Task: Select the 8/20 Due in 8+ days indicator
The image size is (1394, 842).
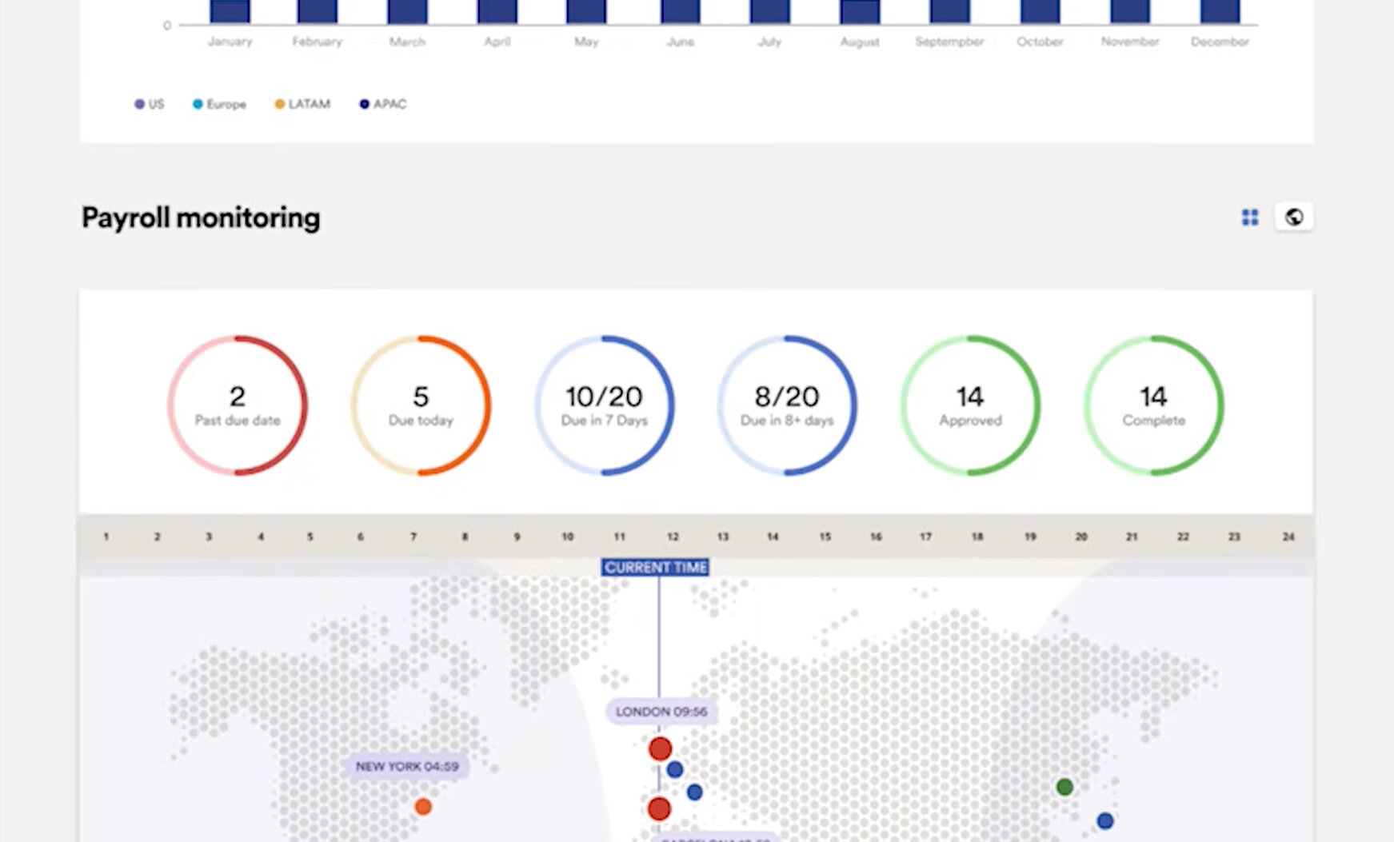Action: coord(787,405)
